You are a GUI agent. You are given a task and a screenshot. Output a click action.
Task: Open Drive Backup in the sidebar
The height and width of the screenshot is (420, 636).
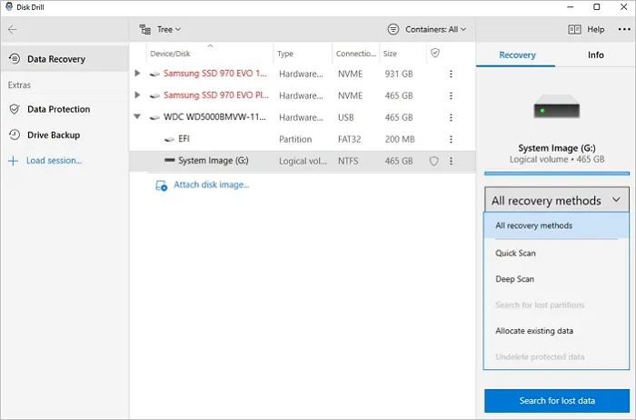[x=54, y=135]
